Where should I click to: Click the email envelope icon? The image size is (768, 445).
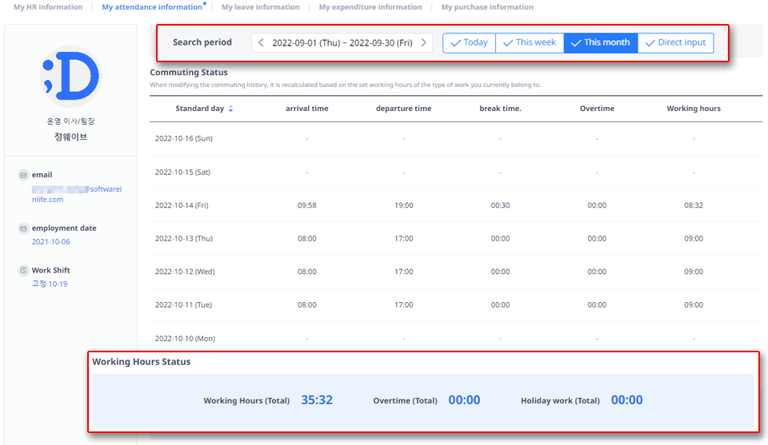point(23,175)
